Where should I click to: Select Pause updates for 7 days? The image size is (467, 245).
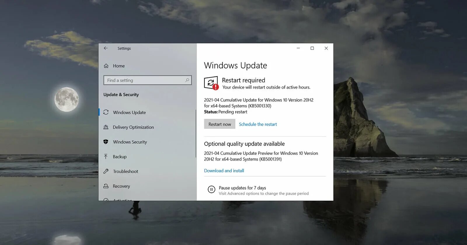(242, 188)
